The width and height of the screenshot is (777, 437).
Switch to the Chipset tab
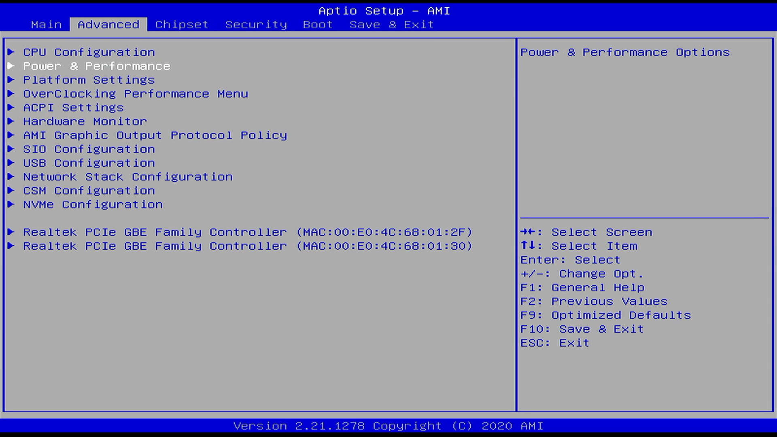point(182,25)
